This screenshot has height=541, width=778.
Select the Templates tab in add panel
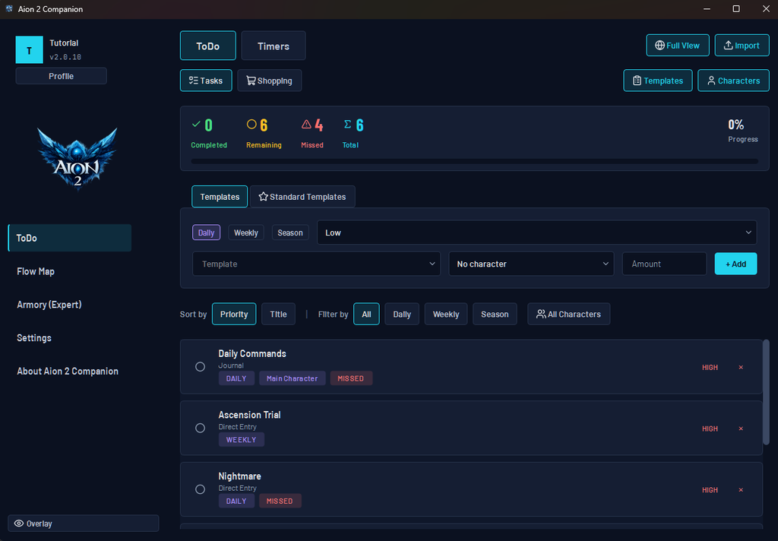pyautogui.click(x=220, y=197)
